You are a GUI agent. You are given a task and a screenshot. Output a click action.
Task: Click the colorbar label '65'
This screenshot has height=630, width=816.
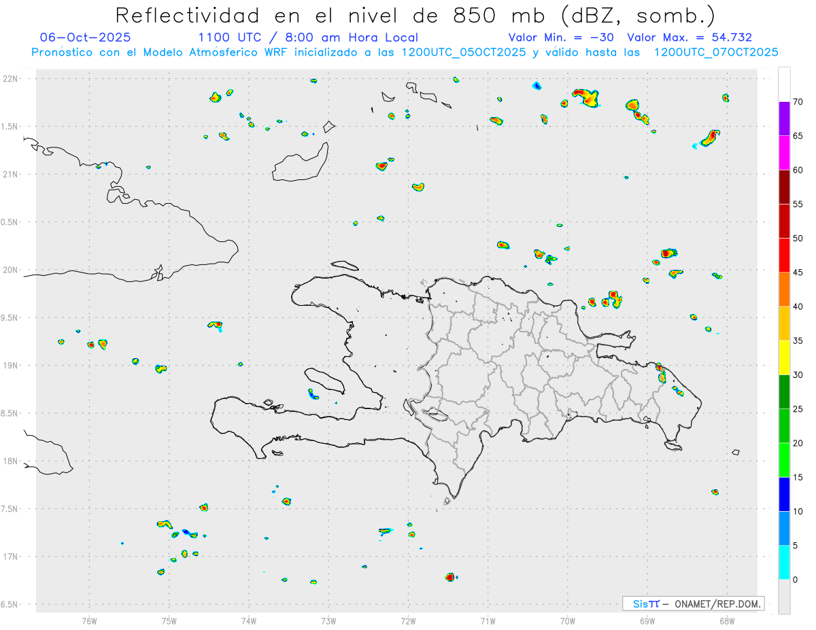pos(798,136)
